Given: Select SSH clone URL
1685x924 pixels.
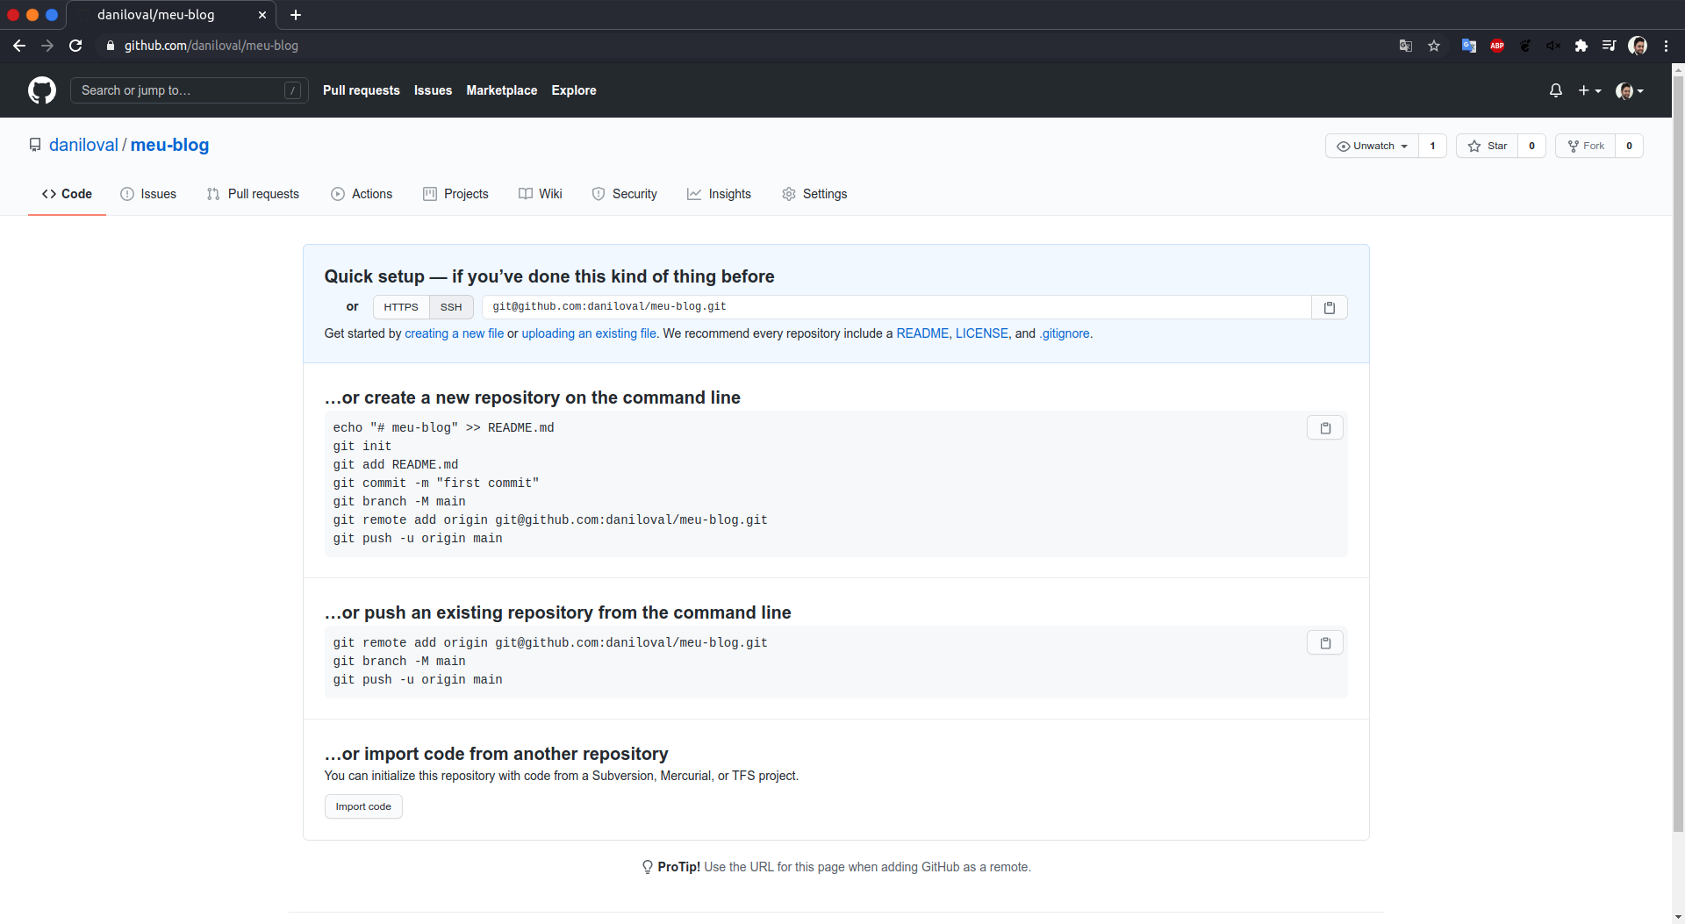Looking at the screenshot, I should (451, 307).
